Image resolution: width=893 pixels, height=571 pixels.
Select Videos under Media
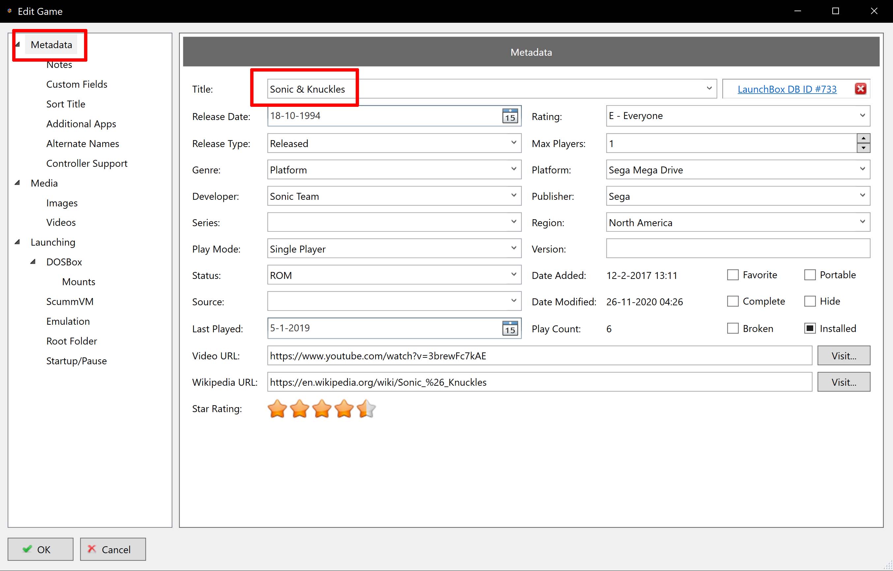click(61, 222)
